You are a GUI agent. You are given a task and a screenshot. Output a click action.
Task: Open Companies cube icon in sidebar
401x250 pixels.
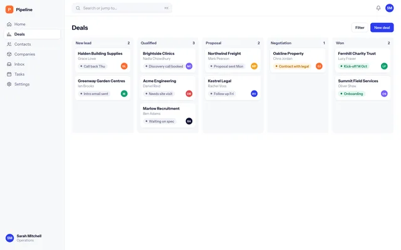[9, 54]
